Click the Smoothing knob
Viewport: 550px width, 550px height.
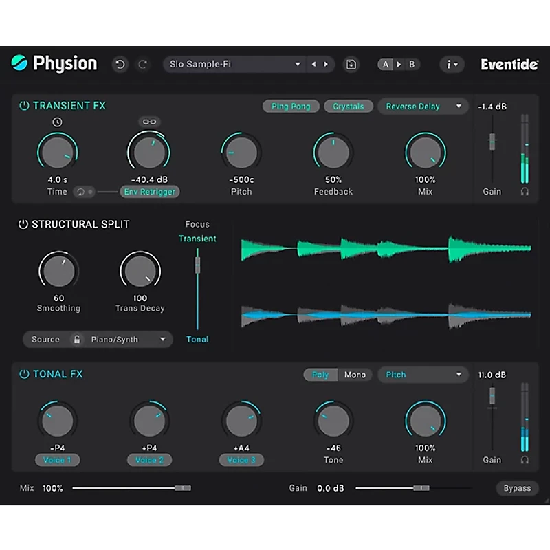pos(58,271)
